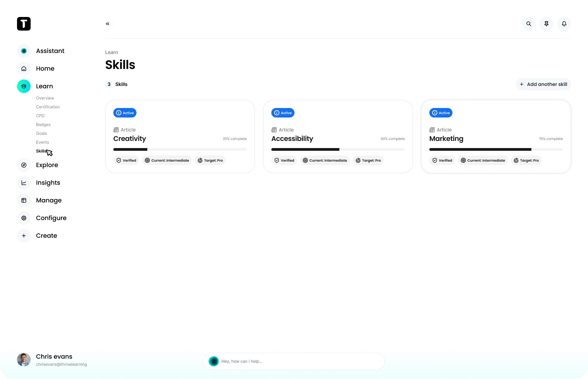Click the Thrive logo in the top left

pyautogui.click(x=23, y=24)
